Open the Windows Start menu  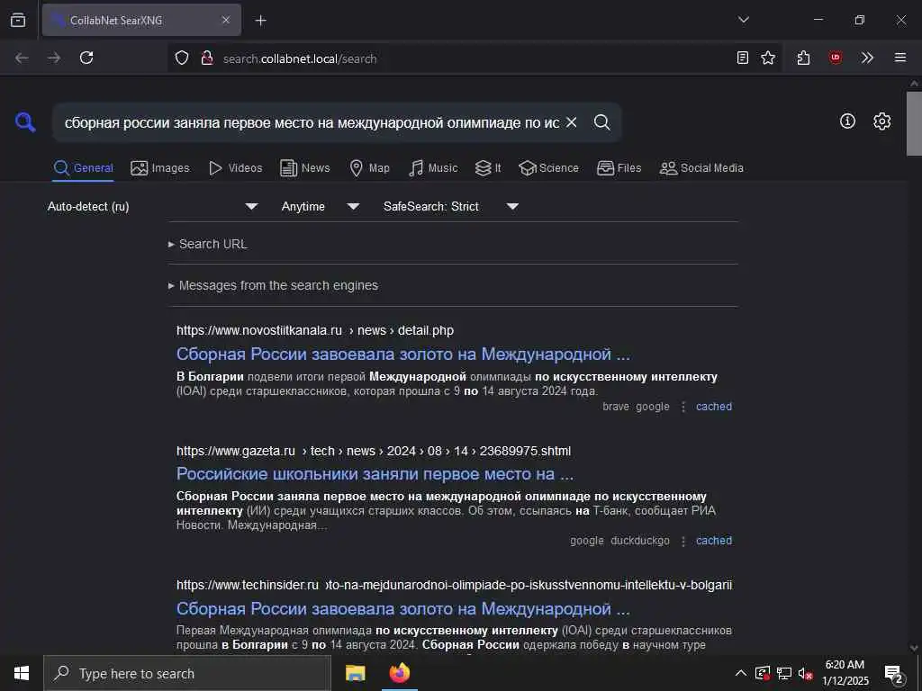pos(22,673)
